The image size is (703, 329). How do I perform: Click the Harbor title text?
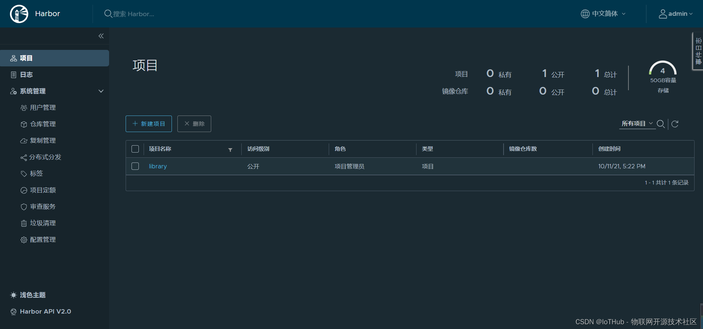tap(47, 14)
